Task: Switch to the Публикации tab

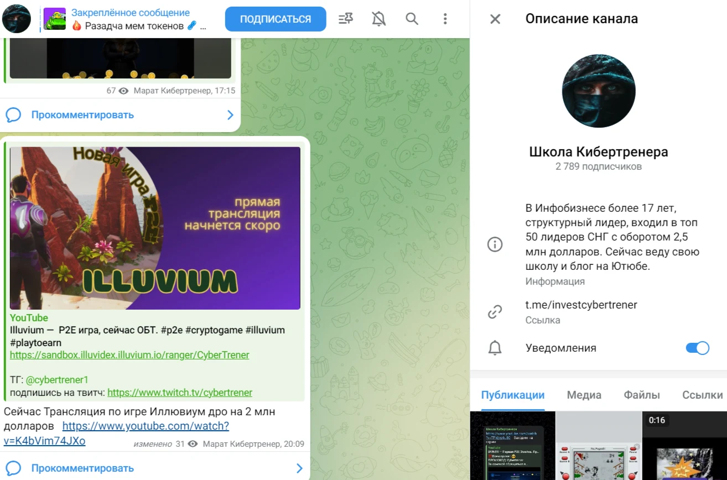Action: pos(513,395)
